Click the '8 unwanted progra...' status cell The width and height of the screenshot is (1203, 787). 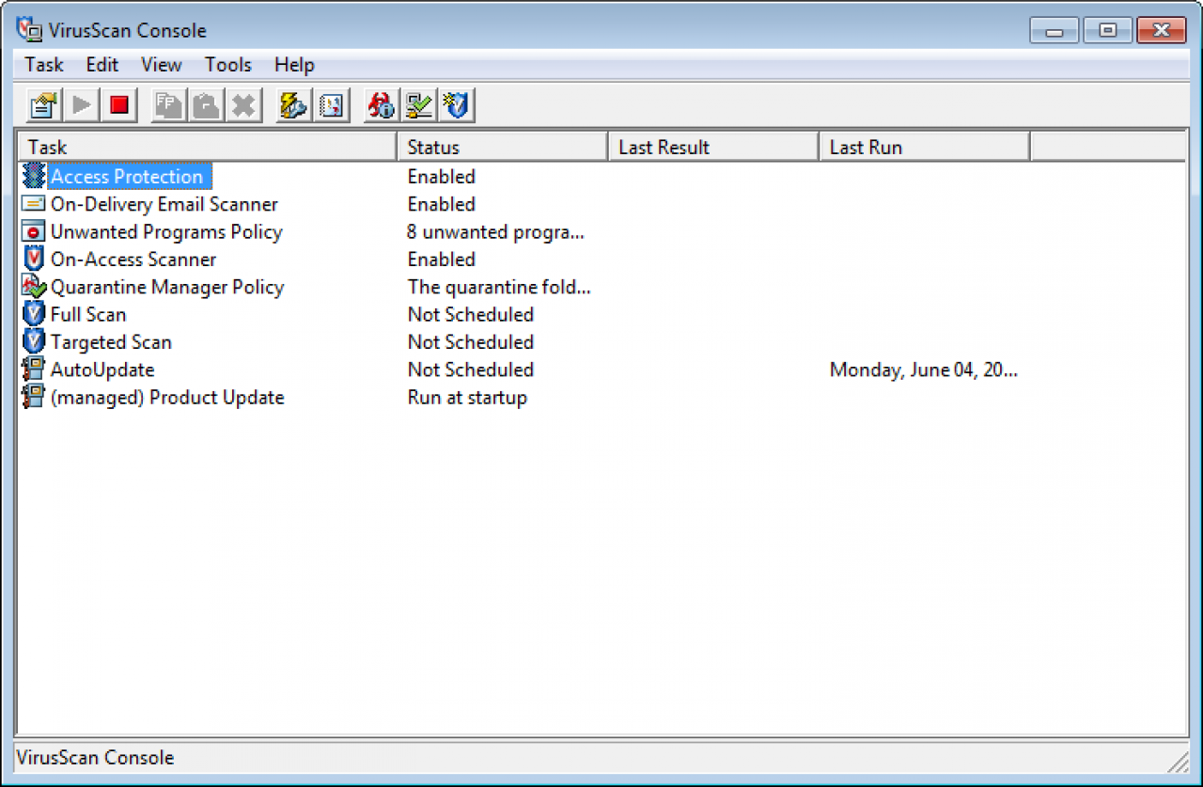[495, 231]
